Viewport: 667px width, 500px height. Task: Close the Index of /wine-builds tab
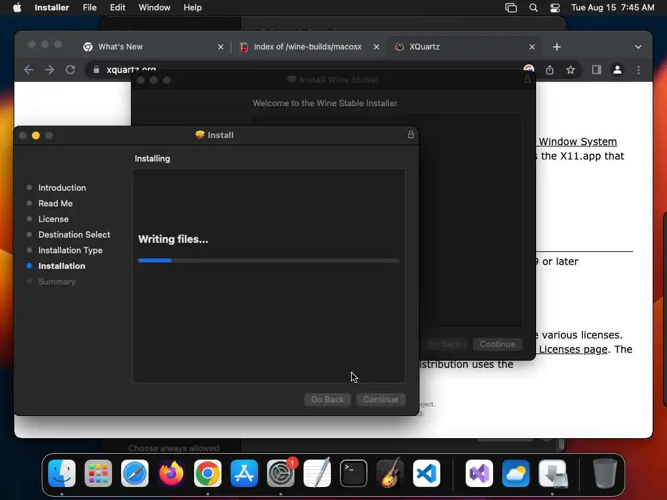pos(376,47)
